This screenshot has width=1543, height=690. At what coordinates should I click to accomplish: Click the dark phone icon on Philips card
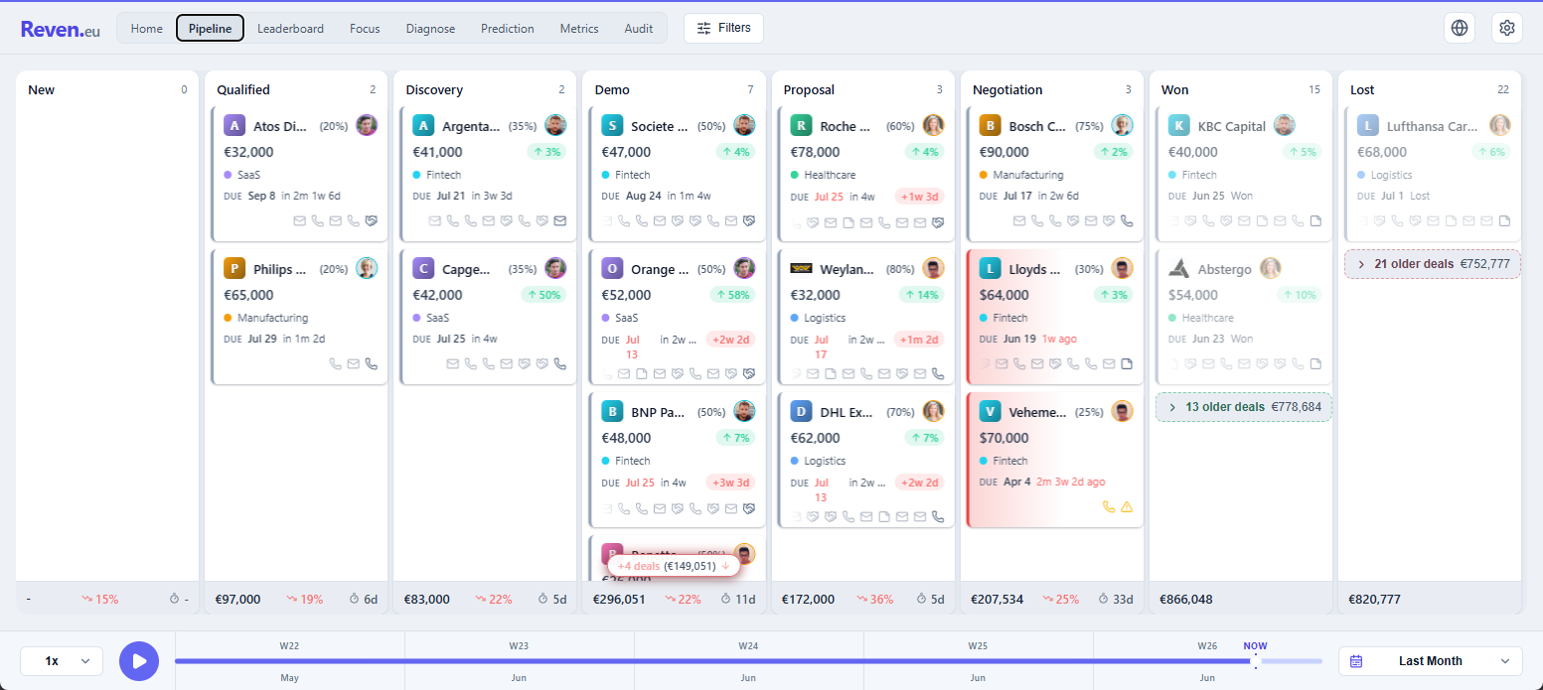tap(372, 364)
